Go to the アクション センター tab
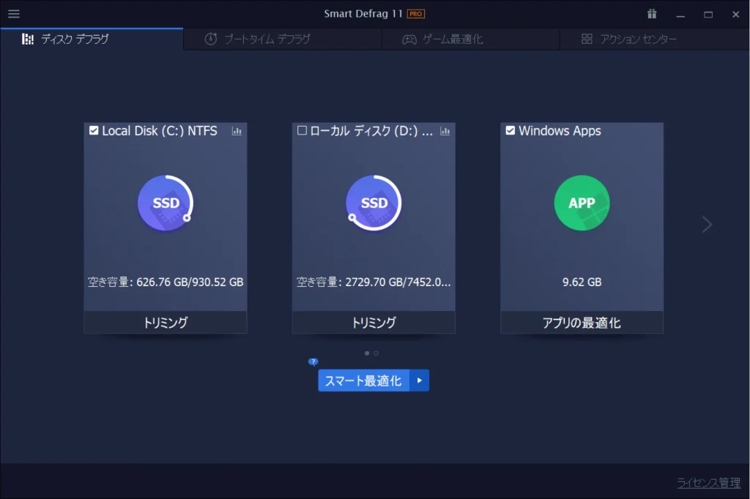This screenshot has width=750, height=499. (654, 40)
